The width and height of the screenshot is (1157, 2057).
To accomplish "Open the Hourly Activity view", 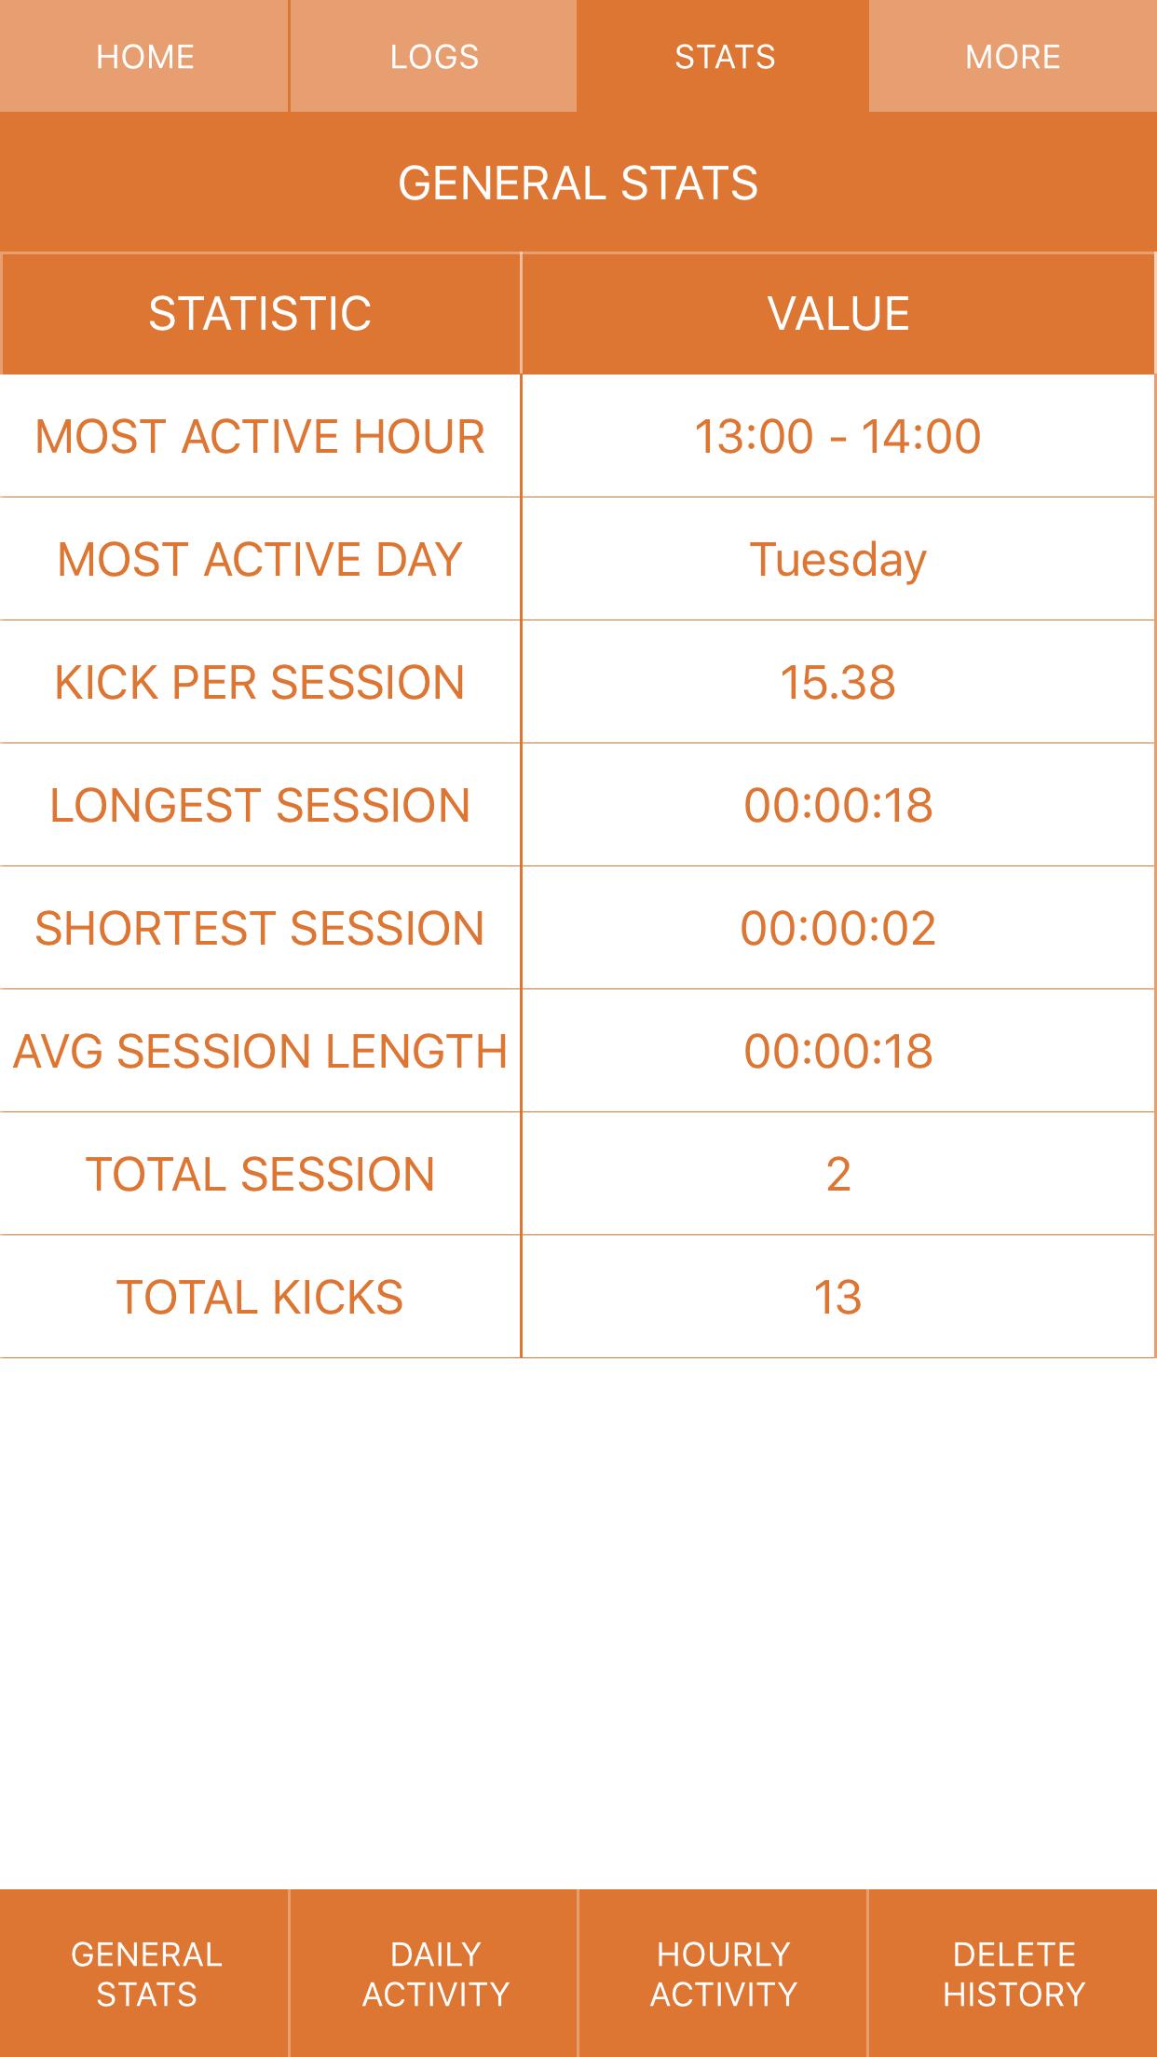I will pos(724,1973).
